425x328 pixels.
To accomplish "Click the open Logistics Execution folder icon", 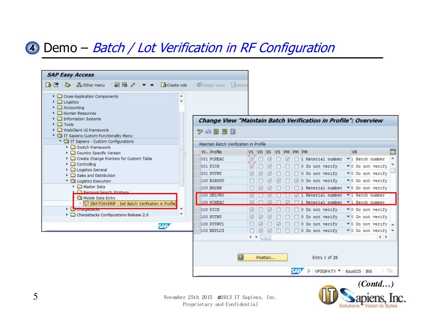I will [x=73, y=181].
